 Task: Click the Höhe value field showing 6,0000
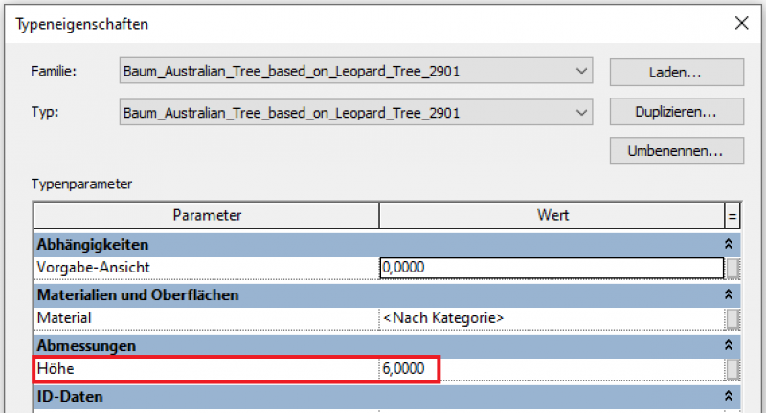pyautogui.click(x=551, y=369)
